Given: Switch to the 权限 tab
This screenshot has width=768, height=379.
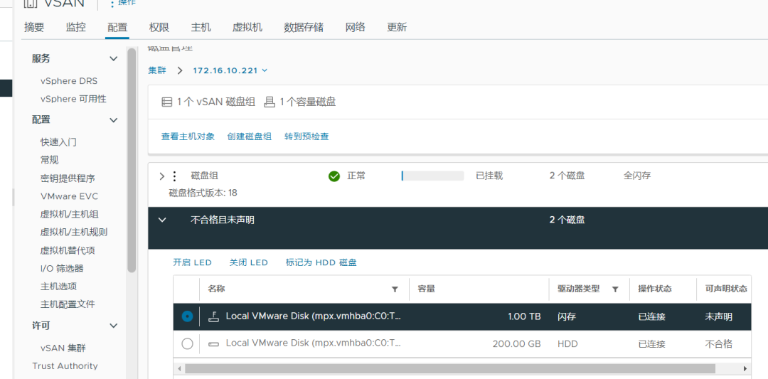Looking at the screenshot, I should tap(159, 28).
